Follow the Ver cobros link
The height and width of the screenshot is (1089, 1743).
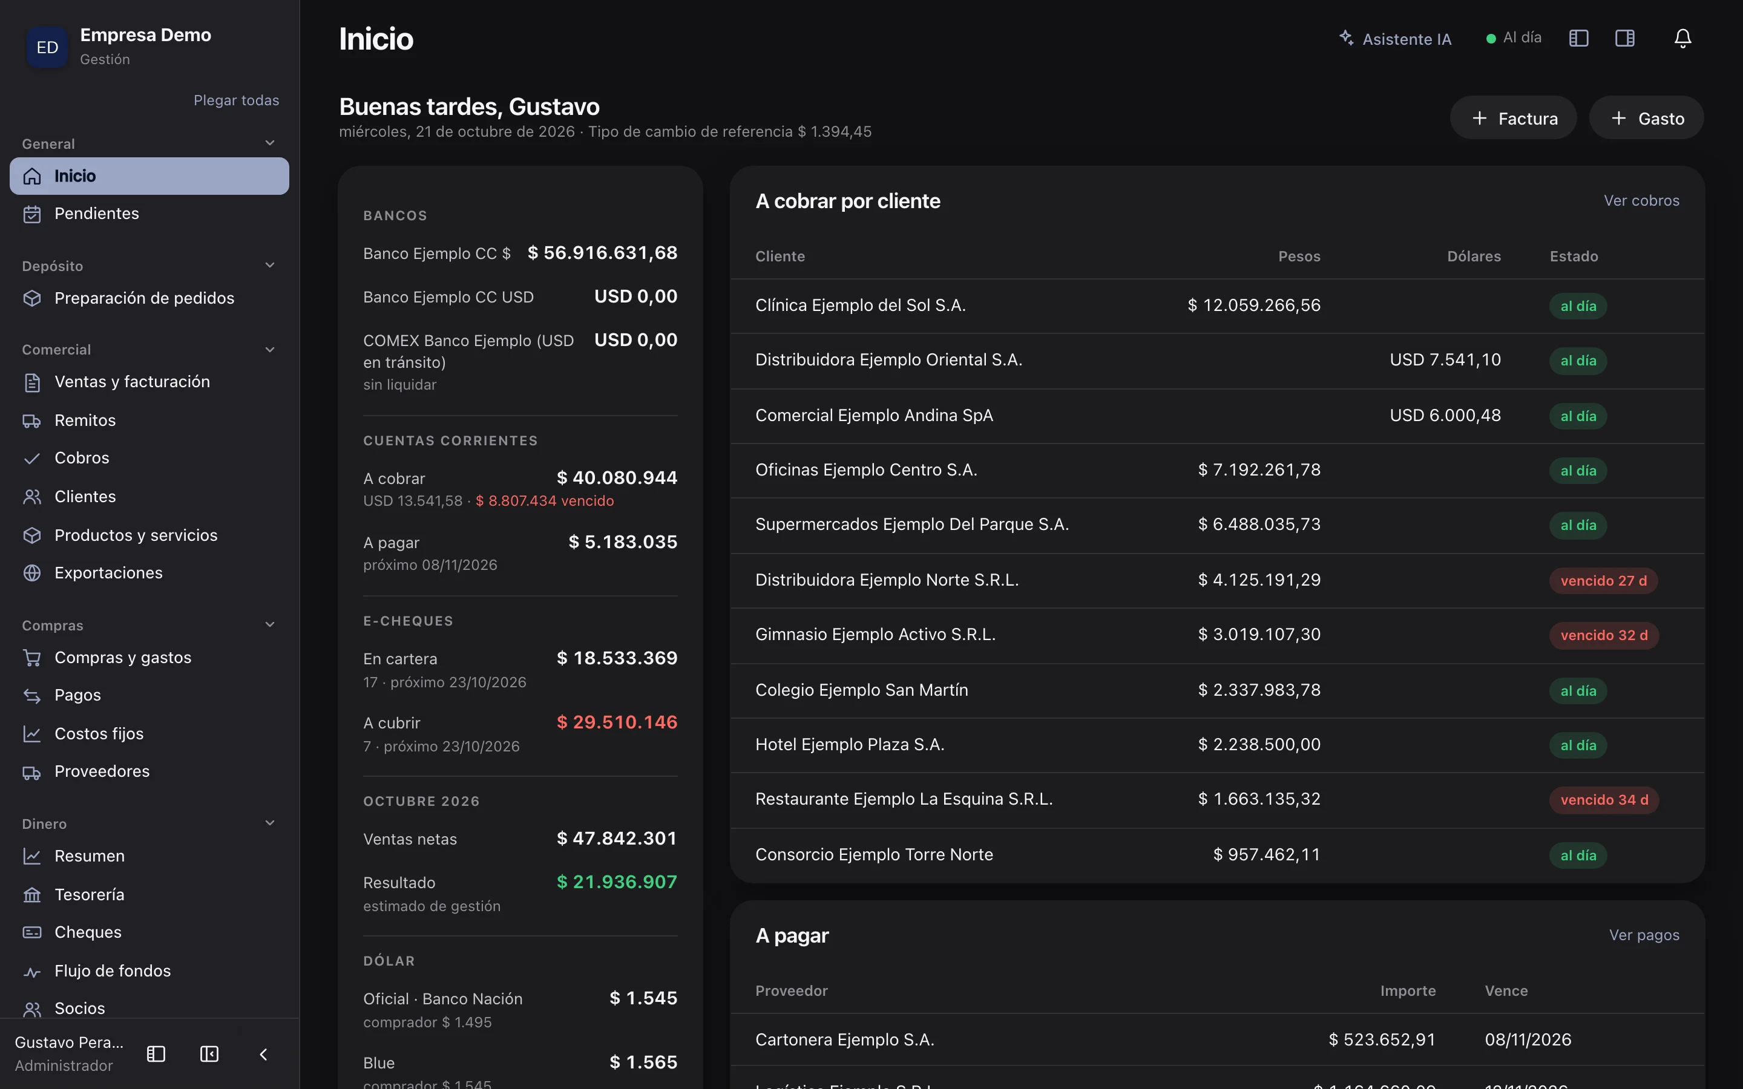[x=1641, y=201]
